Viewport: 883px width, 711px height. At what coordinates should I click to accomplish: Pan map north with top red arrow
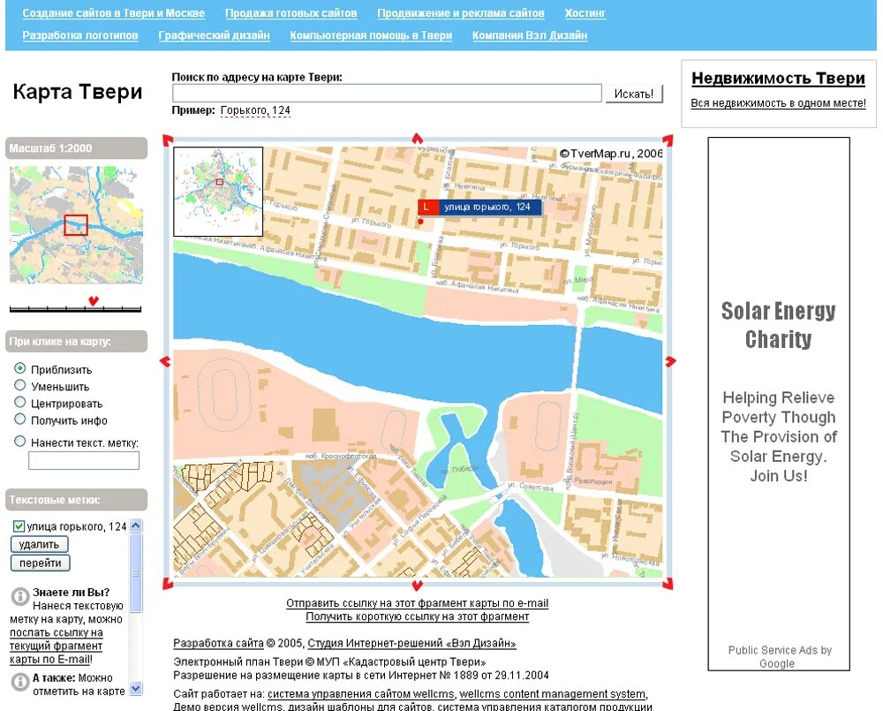tap(417, 139)
